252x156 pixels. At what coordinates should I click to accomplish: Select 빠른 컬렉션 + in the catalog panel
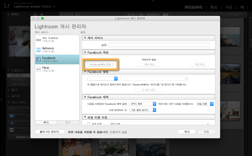coord(19,80)
